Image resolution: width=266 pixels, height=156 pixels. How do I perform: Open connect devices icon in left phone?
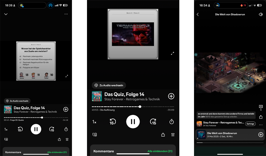tap(6, 139)
